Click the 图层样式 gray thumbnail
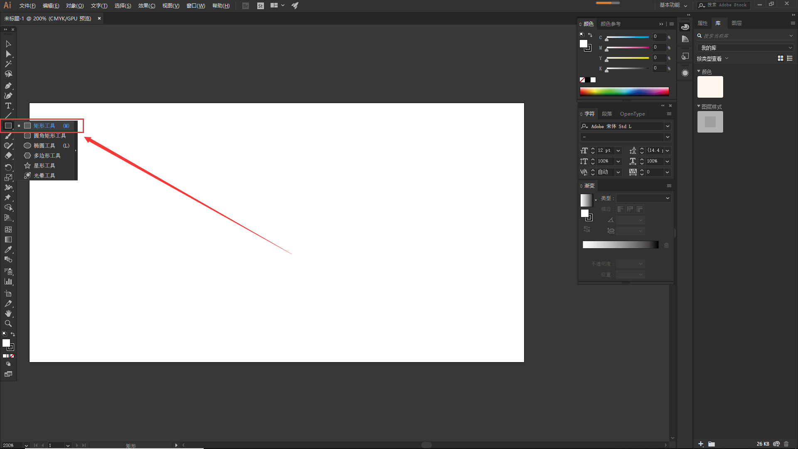 point(710,122)
